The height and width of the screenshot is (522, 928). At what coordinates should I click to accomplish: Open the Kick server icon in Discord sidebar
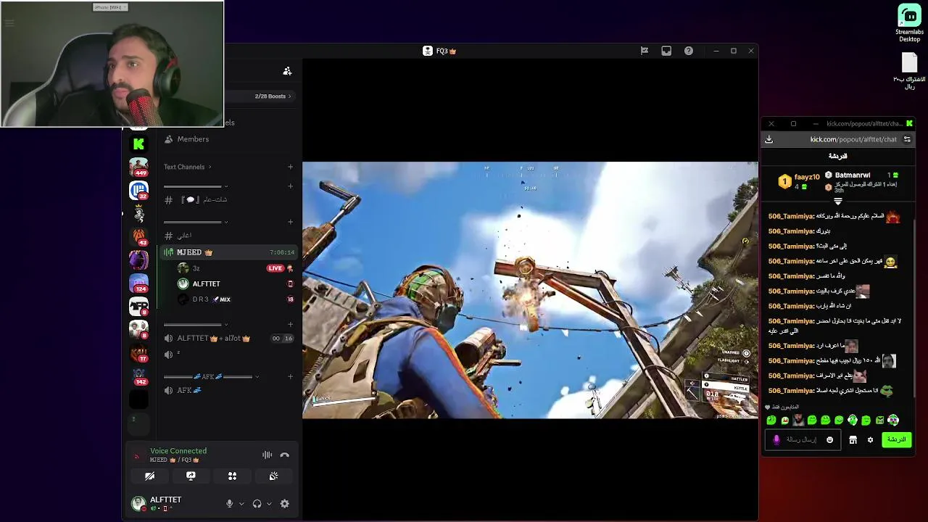[x=138, y=144]
